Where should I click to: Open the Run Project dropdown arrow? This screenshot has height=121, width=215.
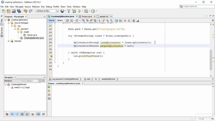point(83,11)
